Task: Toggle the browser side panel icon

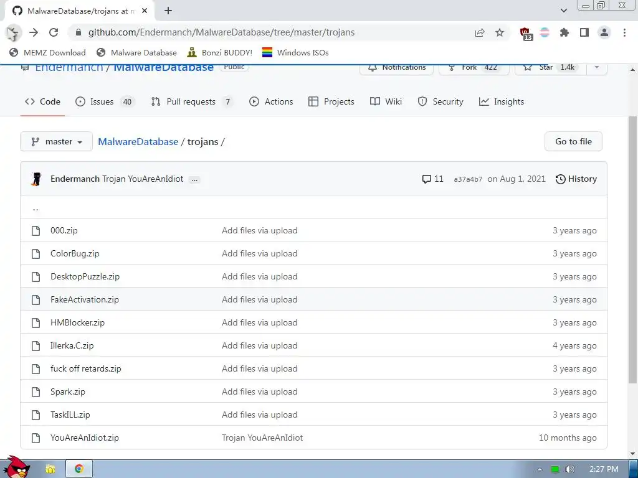Action: pos(584,32)
